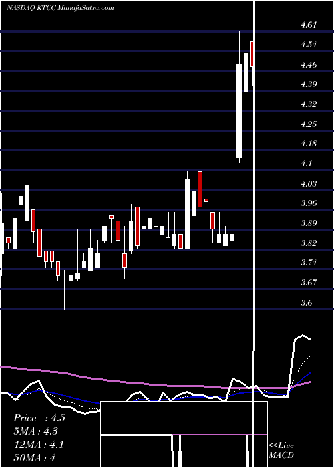Select the 4.18 price axis label

click(x=309, y=144)
